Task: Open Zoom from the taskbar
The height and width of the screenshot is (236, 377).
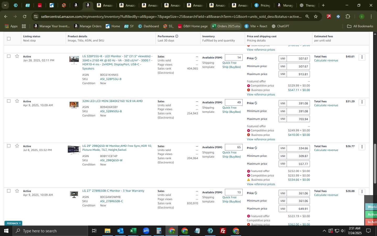Action: point(146,231)
